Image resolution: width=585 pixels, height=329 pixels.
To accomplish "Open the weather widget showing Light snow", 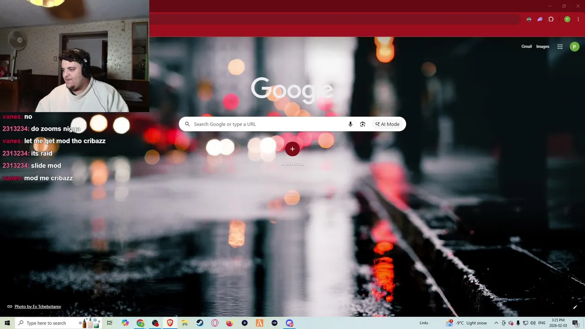I will click(466, 323).
